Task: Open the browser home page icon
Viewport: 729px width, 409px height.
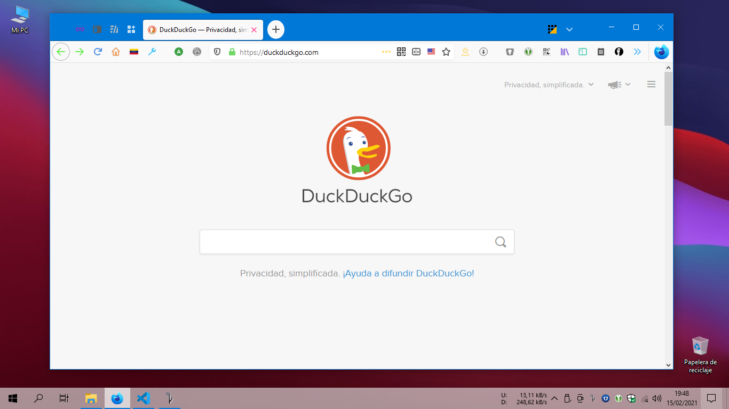Action: (x=116, y=52)
